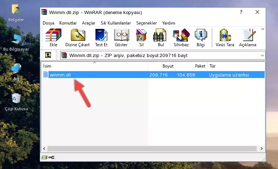This screenshot has width=278, height=169.
Task: Click the drive icon in status bar
Action: (44, 157)
